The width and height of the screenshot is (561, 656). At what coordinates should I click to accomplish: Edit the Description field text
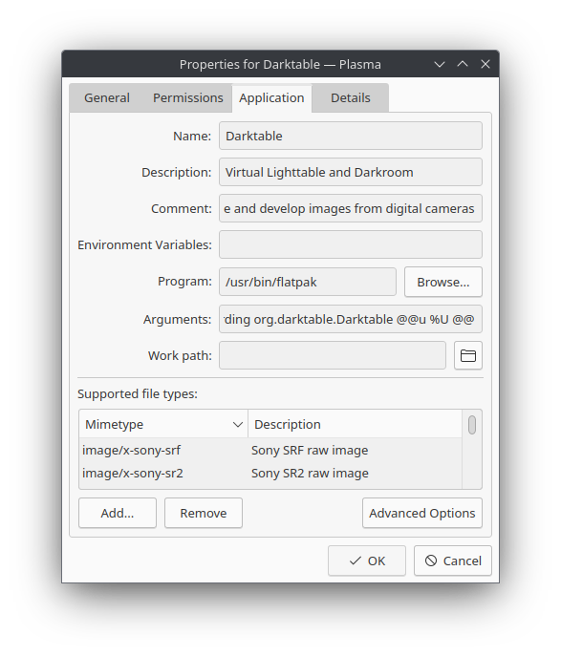pos(351,172)
